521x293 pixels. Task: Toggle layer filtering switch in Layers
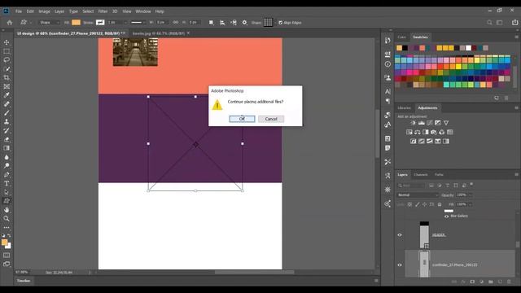tap(471, 185)
